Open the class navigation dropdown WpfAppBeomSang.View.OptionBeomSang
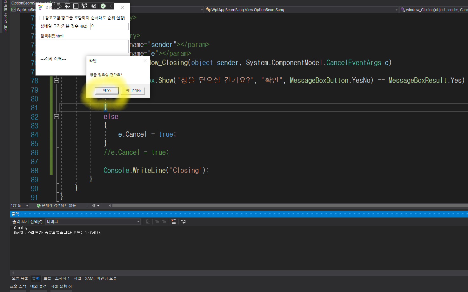The image size is (468, 292). pos(302,10)
